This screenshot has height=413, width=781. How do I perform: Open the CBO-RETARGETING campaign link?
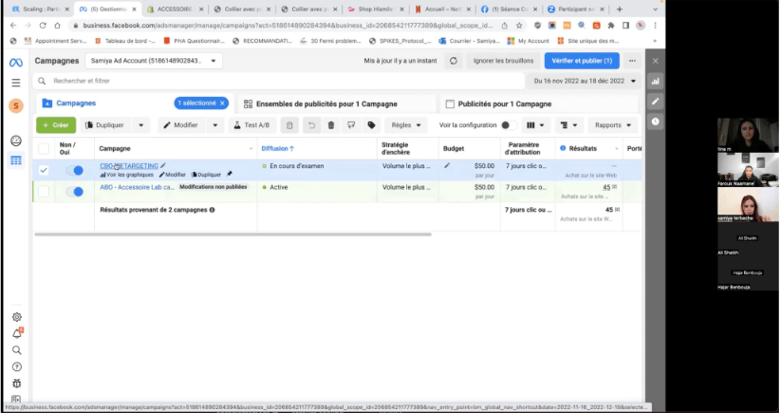tap(129, 166)
